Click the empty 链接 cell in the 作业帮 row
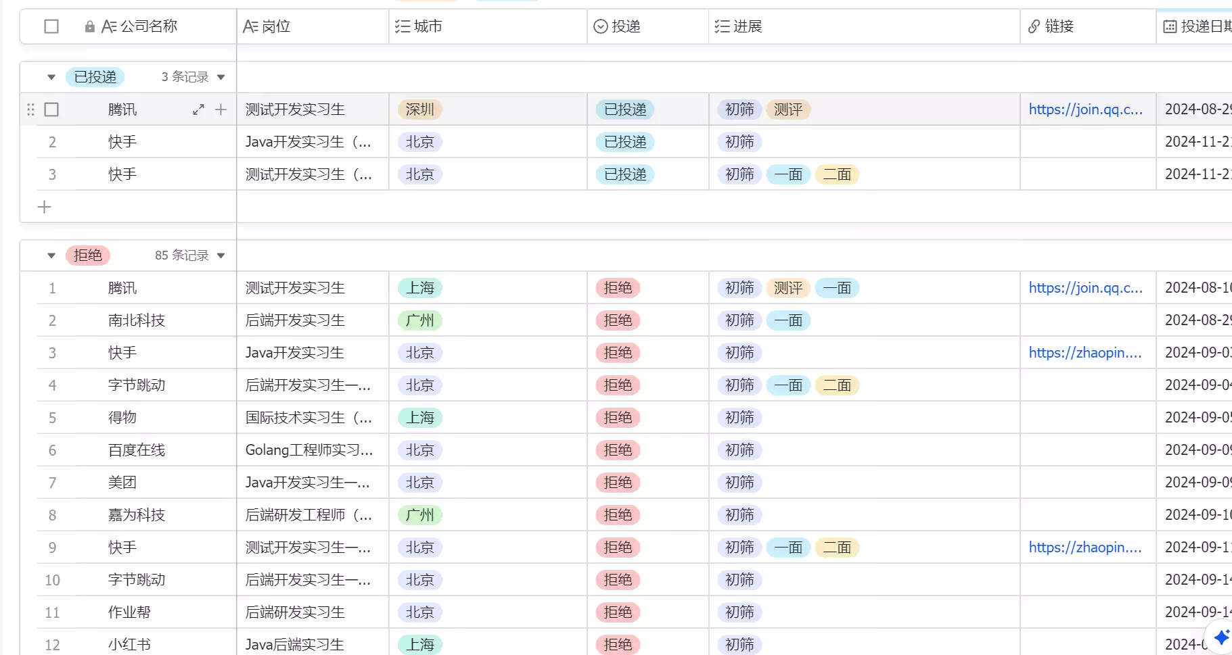Image resolution: width=1232 pixels, height=655 pixels. (x=1088, y=612)
